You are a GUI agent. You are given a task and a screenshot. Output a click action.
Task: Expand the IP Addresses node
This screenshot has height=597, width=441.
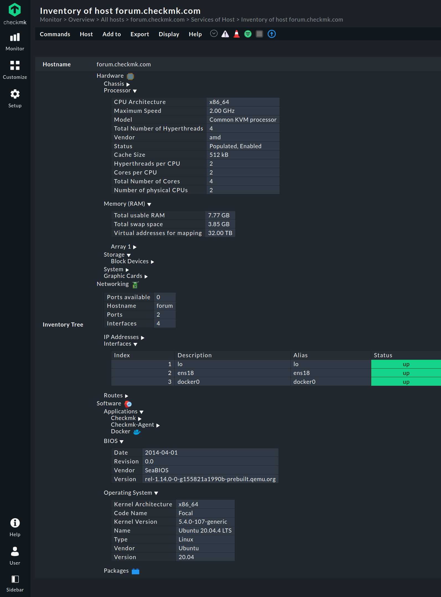(143, 338)
